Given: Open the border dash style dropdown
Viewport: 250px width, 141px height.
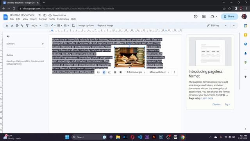Looking at the screenshot, I should 66,25.
